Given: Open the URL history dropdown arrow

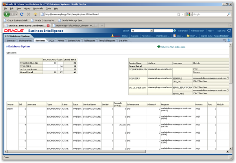Looking at the screenshot, I should [x=183, y=14].
